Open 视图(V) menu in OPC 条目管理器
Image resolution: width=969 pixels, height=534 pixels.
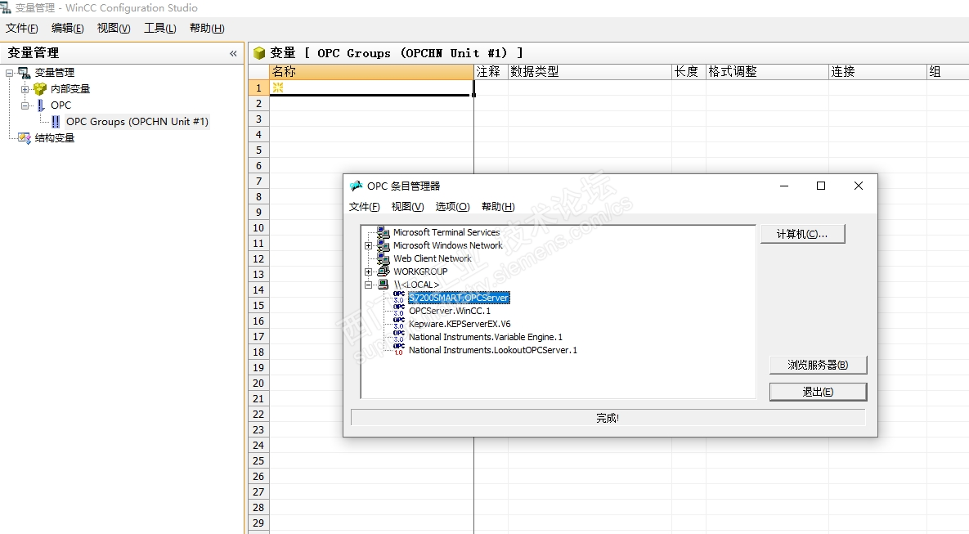pyautogui.click(x=408, y=206)
